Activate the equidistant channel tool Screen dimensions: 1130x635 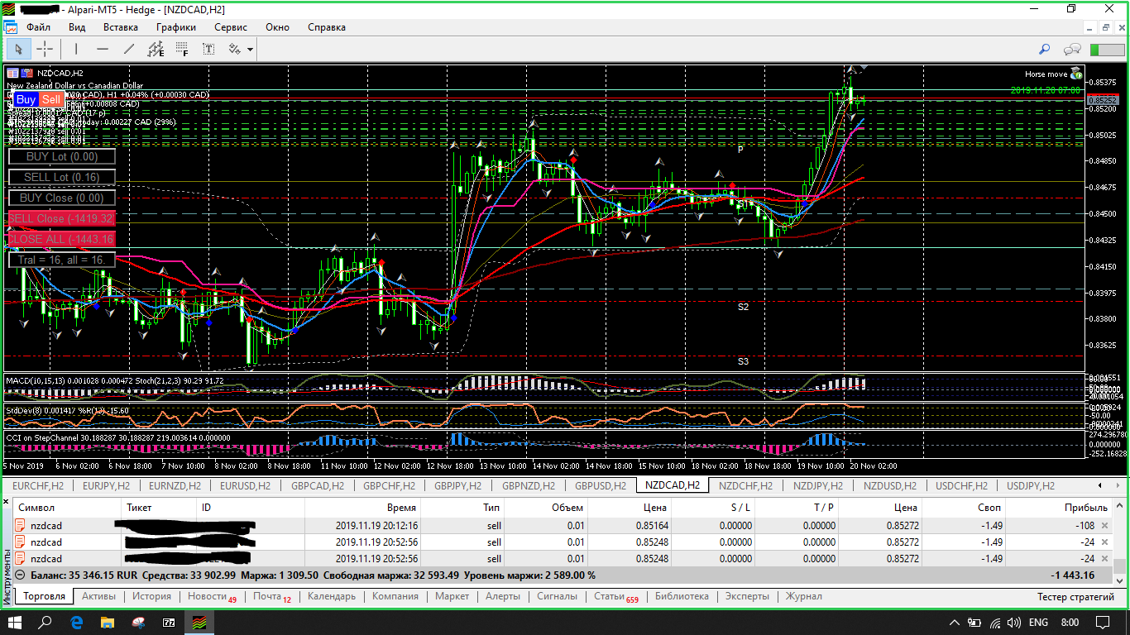pos(156,49)
